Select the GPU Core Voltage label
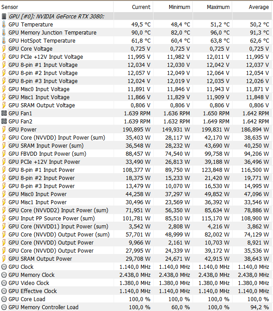This screenshot has width=273, height=311. click(x=31, y=48)
